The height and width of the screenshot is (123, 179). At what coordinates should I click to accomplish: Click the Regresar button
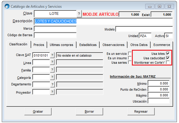(141, 111)
